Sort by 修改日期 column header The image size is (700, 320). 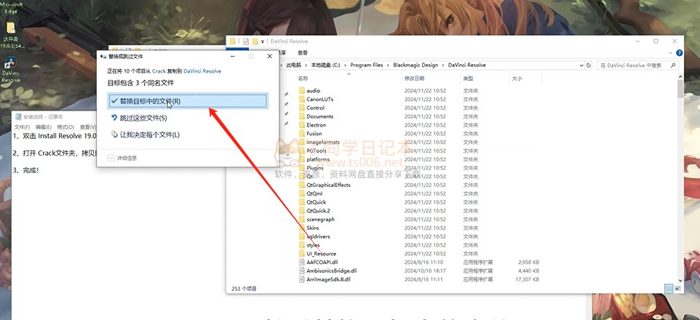414,79
